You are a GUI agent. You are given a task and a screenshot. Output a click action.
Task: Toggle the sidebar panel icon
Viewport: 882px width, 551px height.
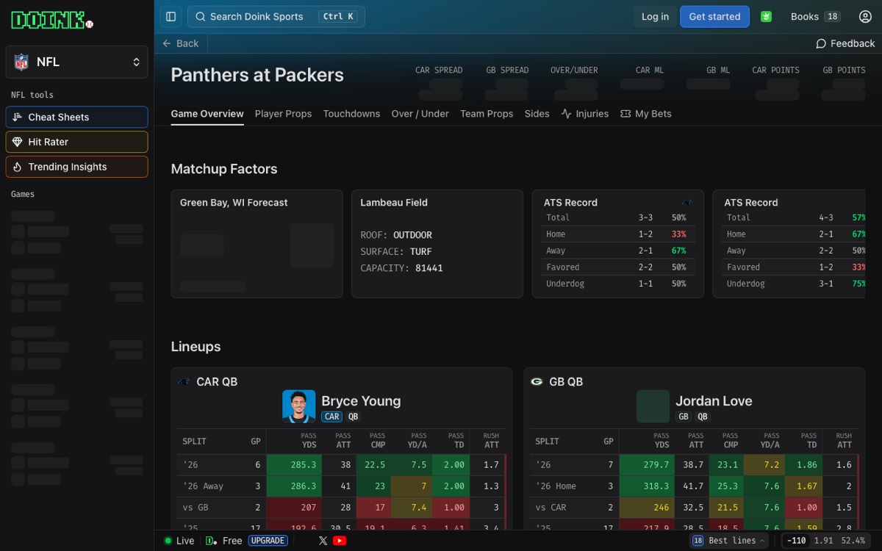(171, 16)
